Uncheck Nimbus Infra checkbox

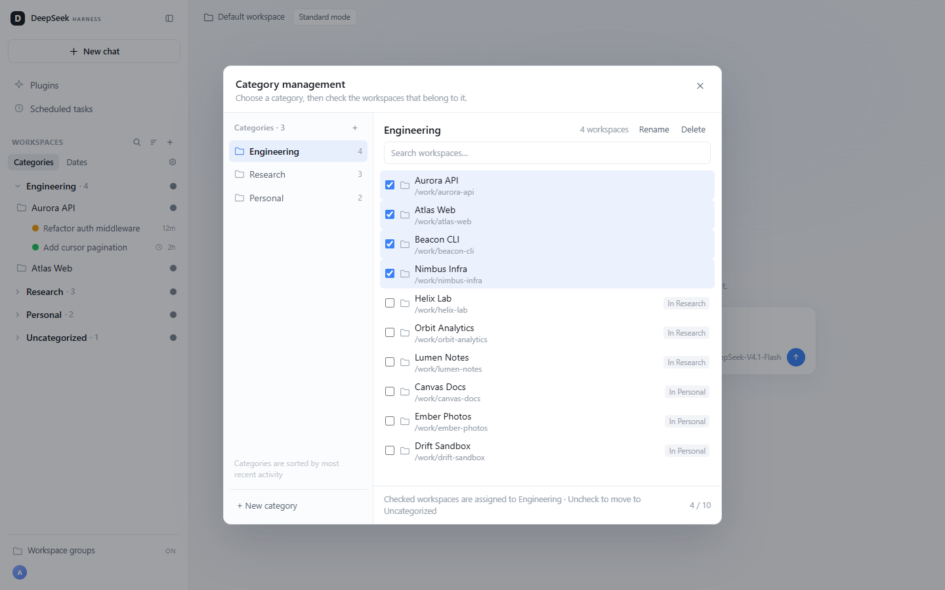click(390, 273)
